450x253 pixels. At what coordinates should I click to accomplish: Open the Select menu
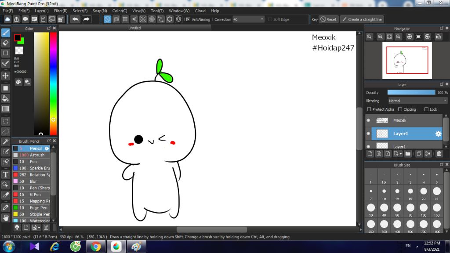pos(80,11)
